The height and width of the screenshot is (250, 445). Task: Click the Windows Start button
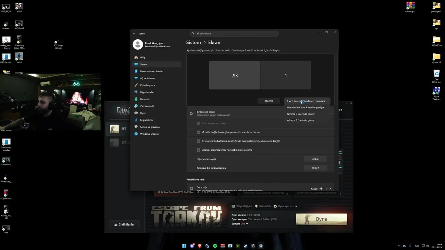(184, 246)
